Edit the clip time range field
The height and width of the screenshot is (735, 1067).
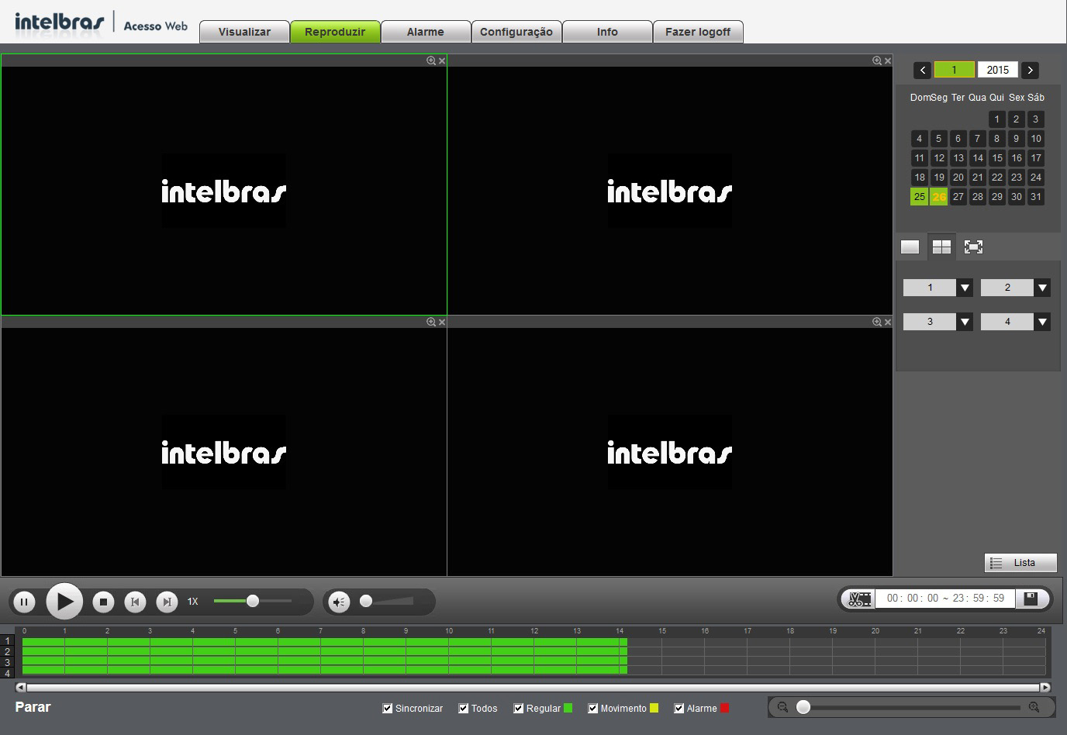tap(945, 599)
